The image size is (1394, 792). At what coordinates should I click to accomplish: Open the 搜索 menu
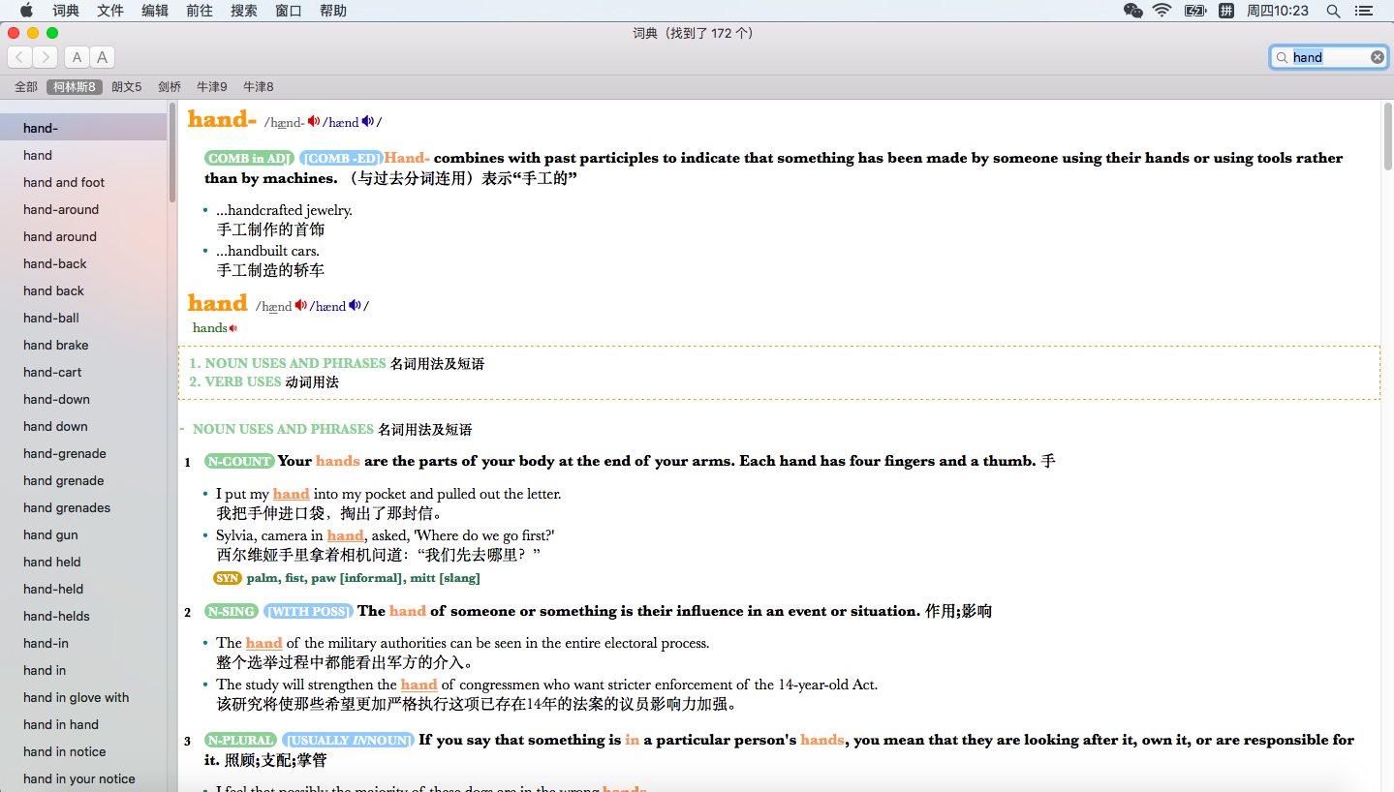tap(244, 11)
